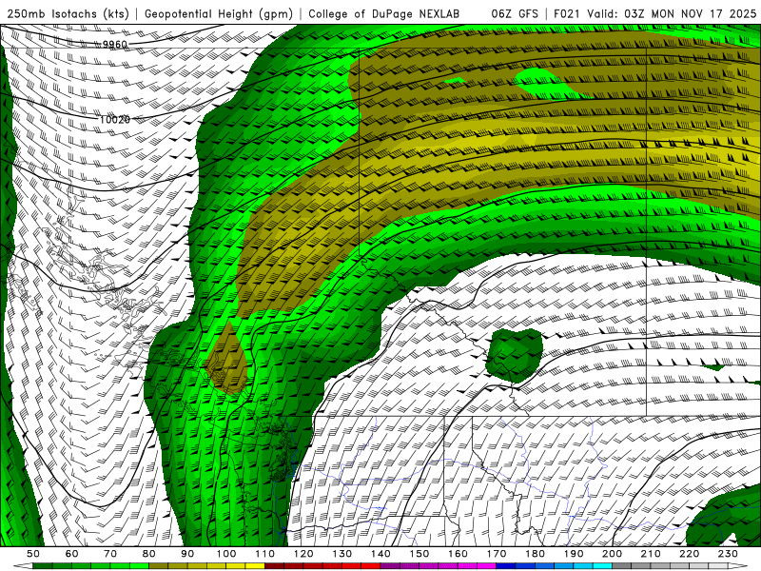Click the '06Z GFS' model run label
761x571 pixels.
click(x=515, y=13)
